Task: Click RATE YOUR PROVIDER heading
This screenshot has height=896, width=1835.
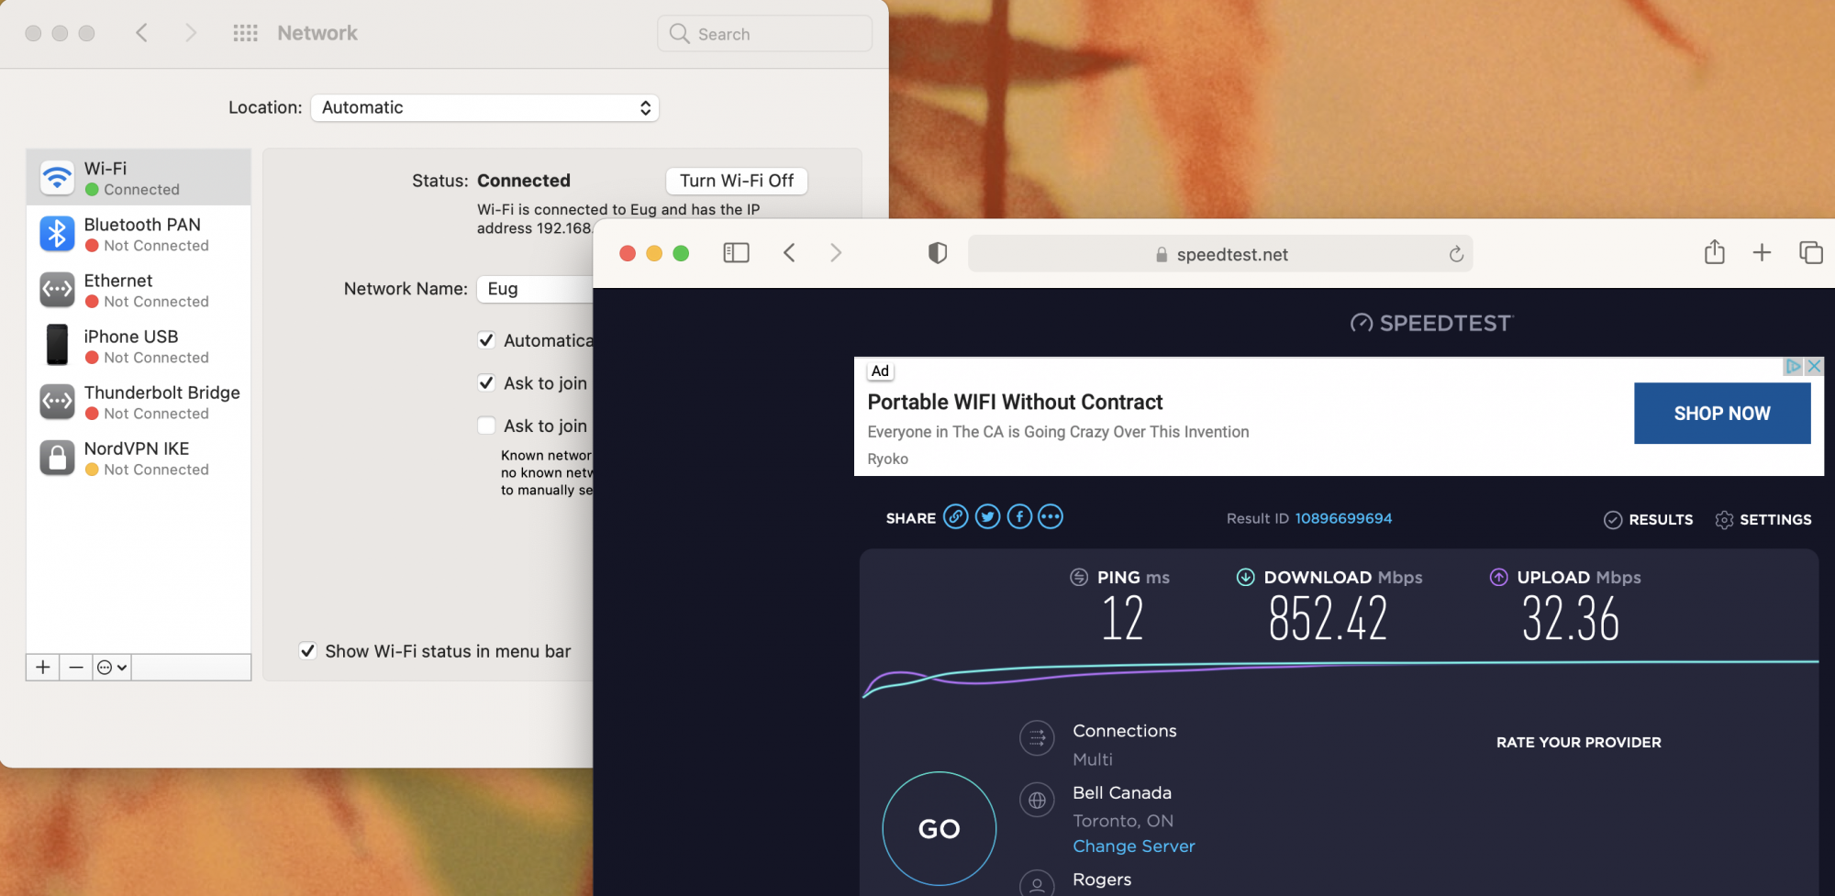Action: pyautogui.click(x=1578, y=742)
